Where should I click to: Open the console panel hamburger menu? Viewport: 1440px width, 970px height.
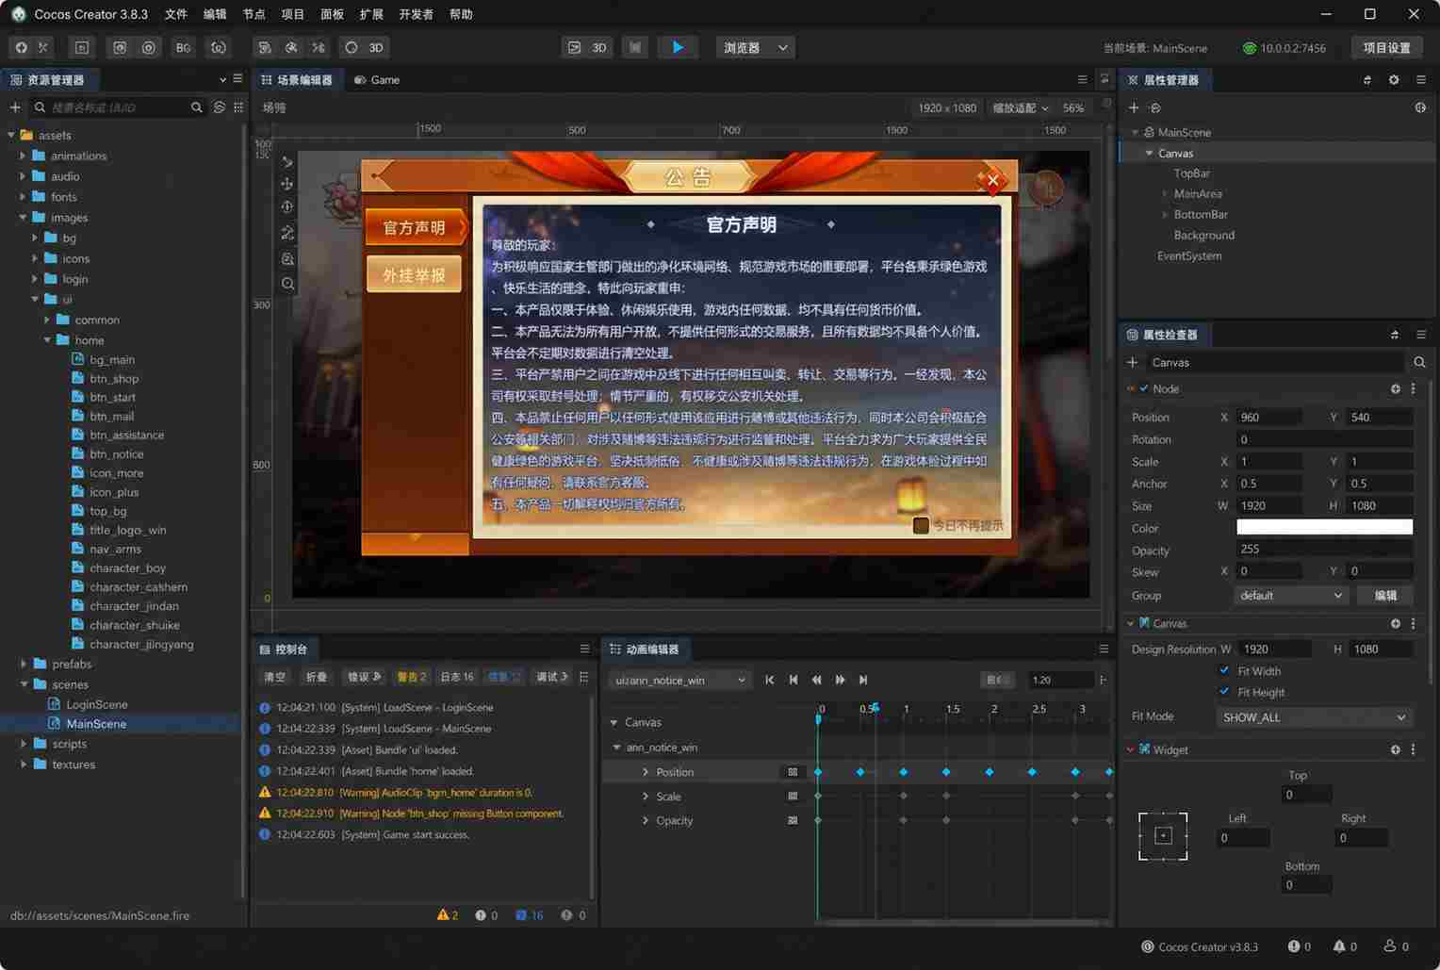pos(584,649)
